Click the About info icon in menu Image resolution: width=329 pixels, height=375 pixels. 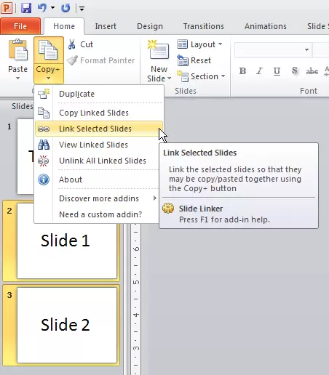point(44,180)
